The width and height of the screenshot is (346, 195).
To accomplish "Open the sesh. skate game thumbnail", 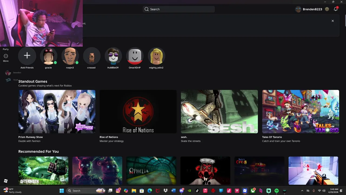I will pos(219,112).
